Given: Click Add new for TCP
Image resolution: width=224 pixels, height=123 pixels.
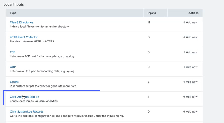Looking at the screenshot, I should pos(190,52).
